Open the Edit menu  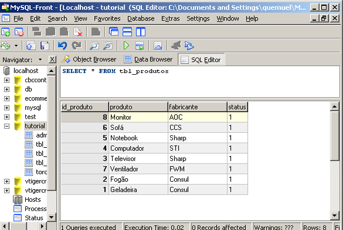click(35, 18)
